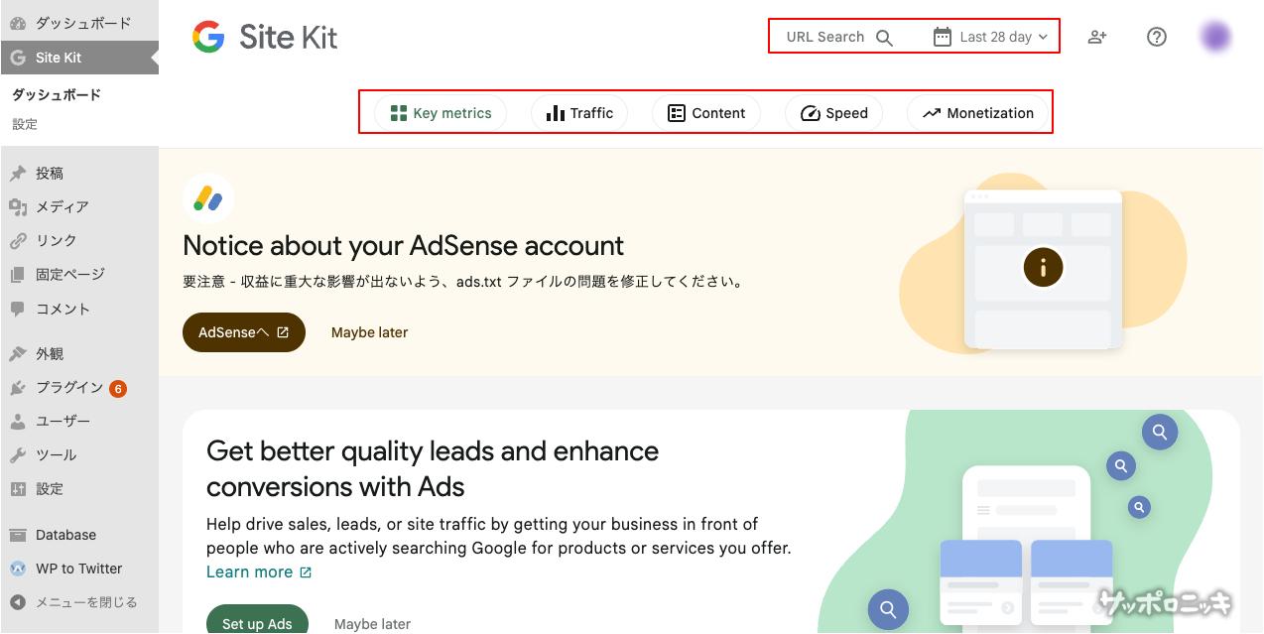Screen dimensions: 1264x634
Task: Open the ツール menu item
Action: click(x=79, y=455)
